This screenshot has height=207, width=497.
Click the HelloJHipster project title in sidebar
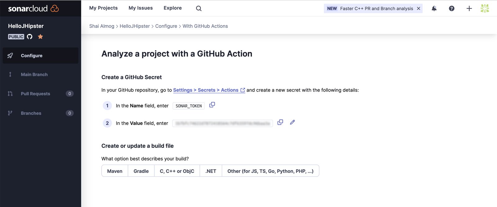(26, 26)
